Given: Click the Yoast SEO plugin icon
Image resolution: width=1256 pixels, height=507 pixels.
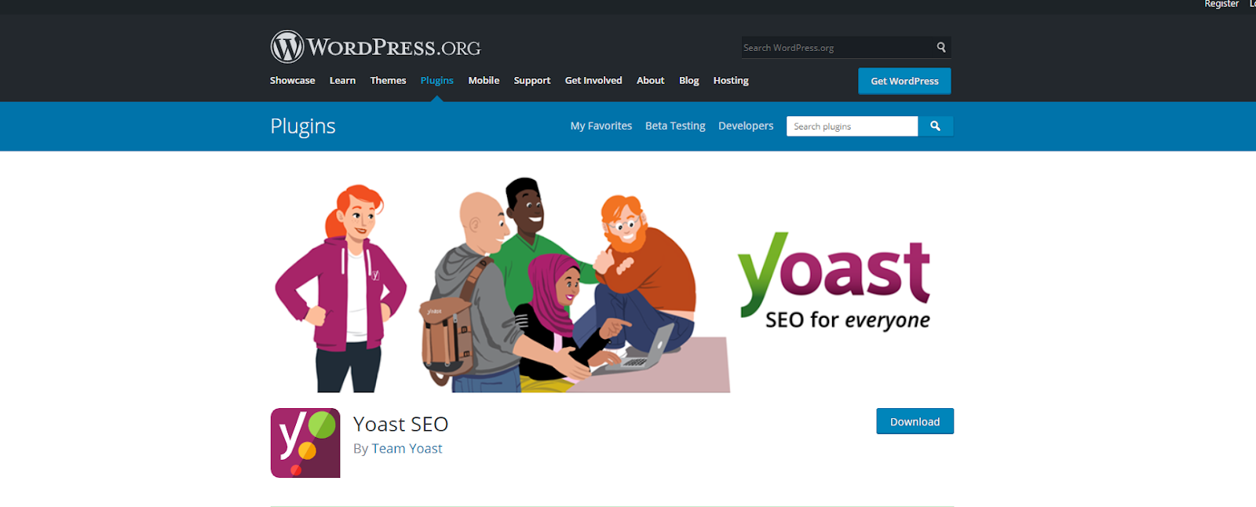Looking at the screenshot, I should point(305,443).
